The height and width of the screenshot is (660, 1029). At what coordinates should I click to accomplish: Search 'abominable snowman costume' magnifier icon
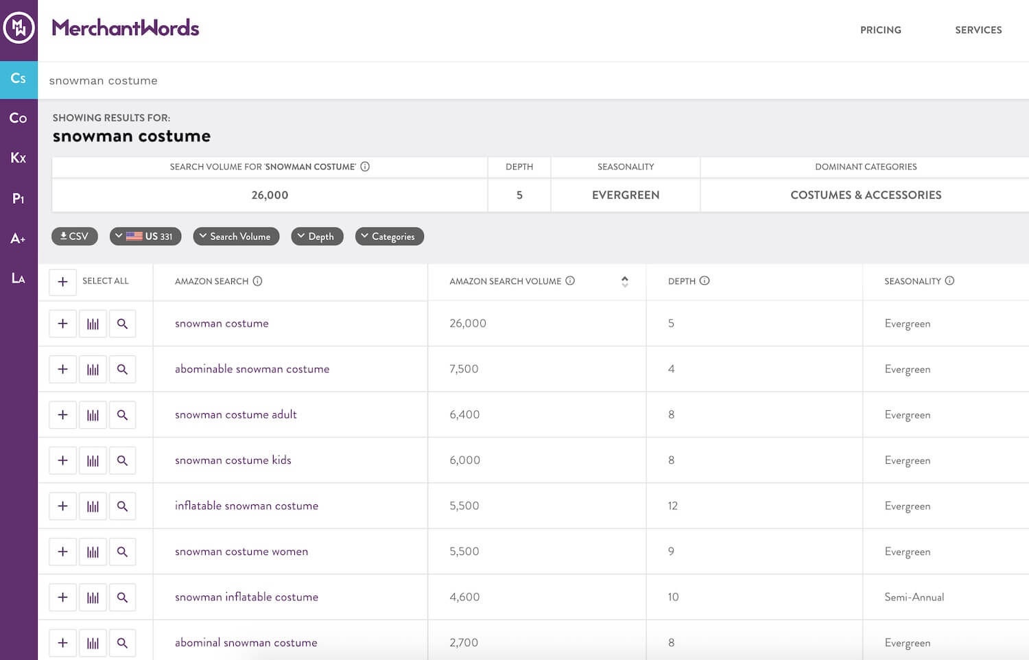(122, 369)
